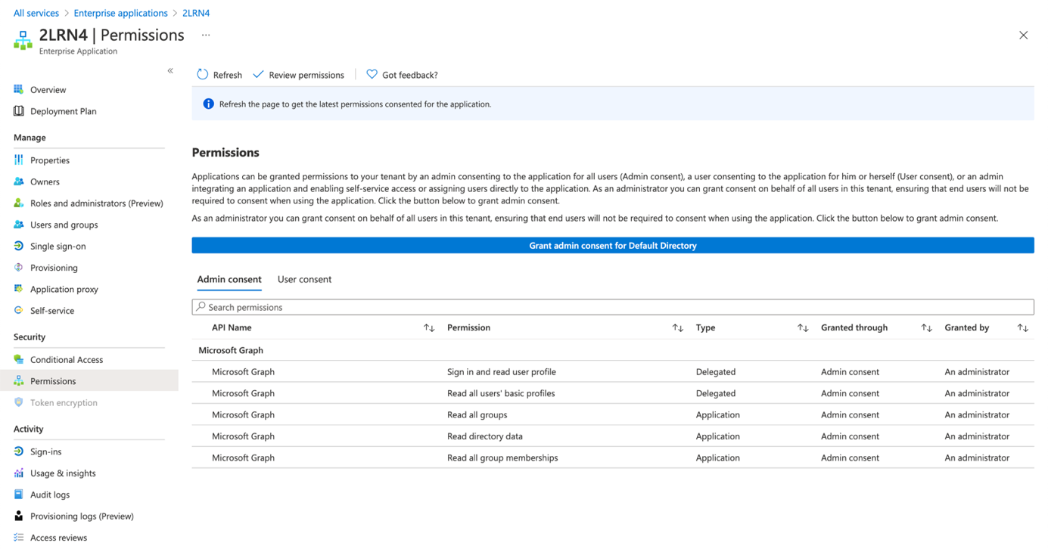Select 'Sign in and read user profile' row

(x=613, y=371)
